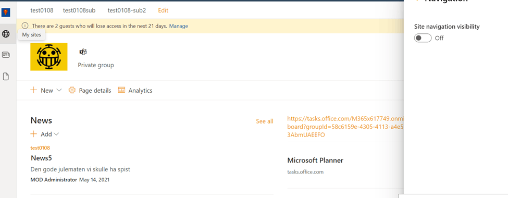Screen dimensions: 508x198
Task: Click the Private group label
Action: click(96, 65)
